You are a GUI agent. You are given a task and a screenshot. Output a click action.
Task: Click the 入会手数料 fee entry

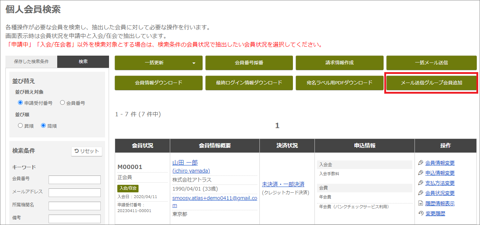tap(329, 174)
